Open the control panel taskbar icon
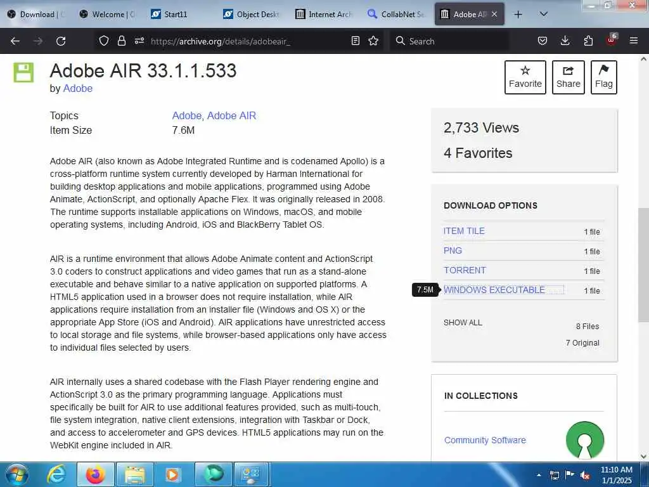Viewport: 649px width, 487px height. click(x=252, y=474)
